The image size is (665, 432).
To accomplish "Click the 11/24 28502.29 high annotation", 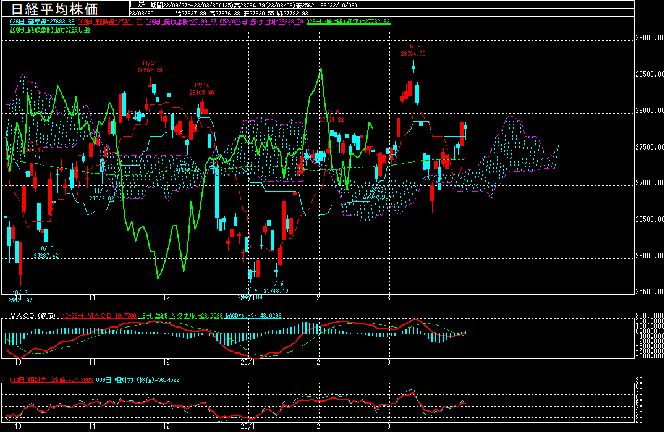I will coord(150,67).
